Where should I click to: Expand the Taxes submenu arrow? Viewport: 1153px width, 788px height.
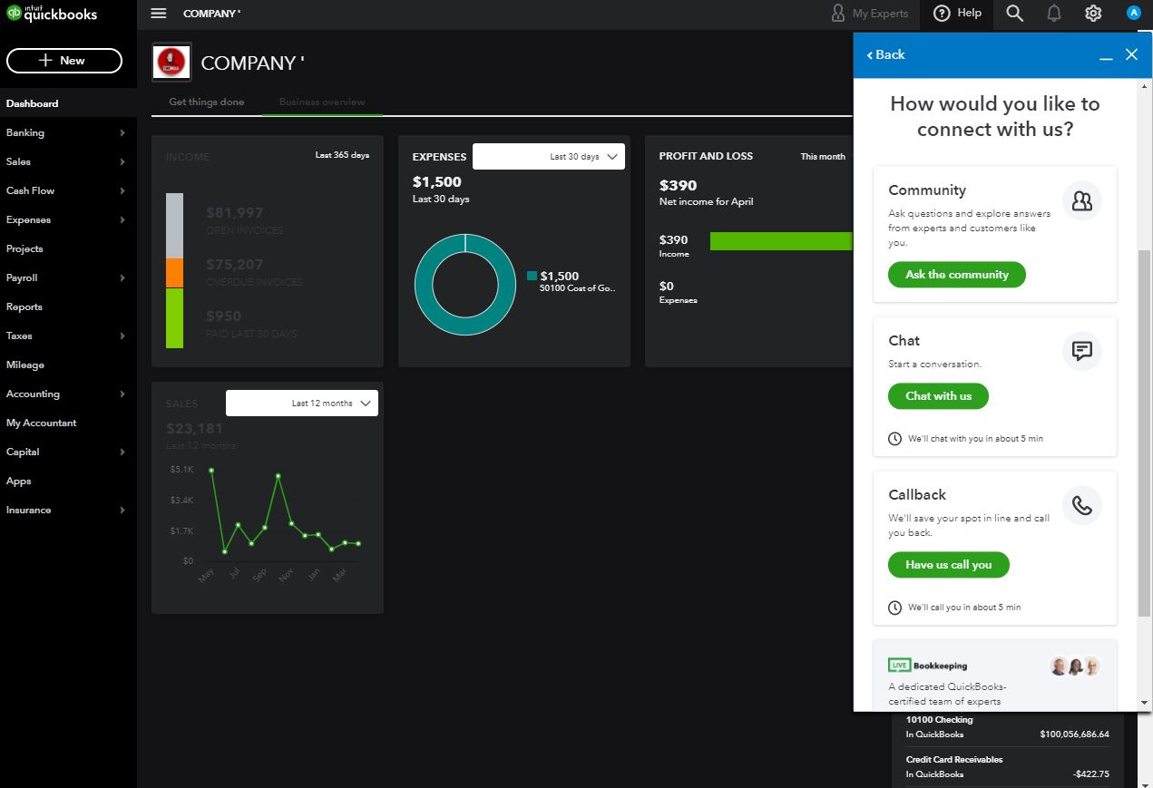(122, 336)
